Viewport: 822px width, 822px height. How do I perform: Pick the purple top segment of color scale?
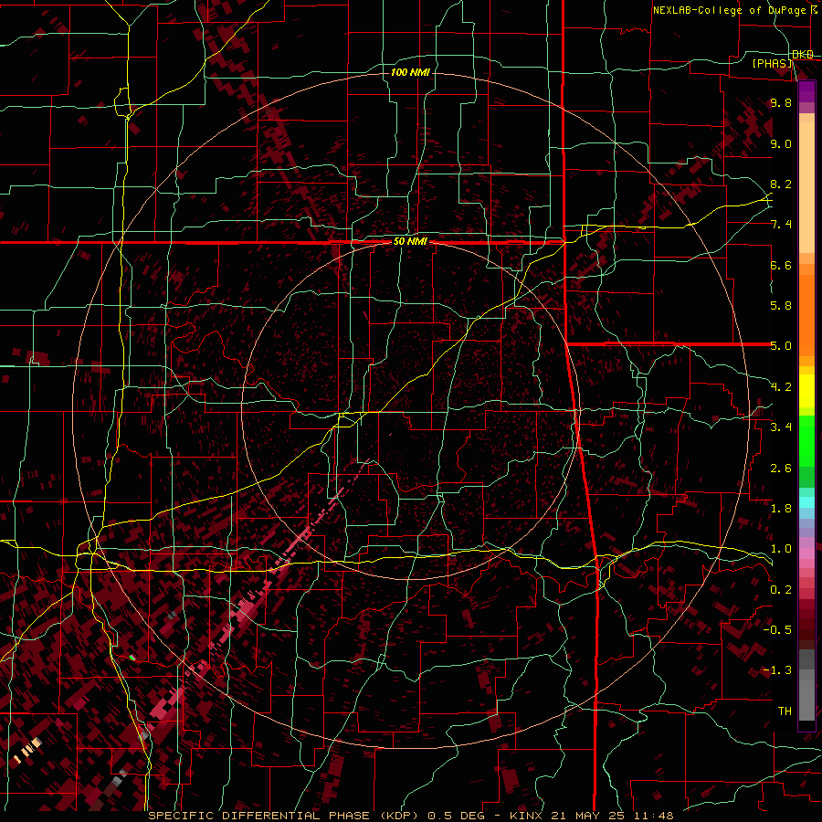(806, 91)
